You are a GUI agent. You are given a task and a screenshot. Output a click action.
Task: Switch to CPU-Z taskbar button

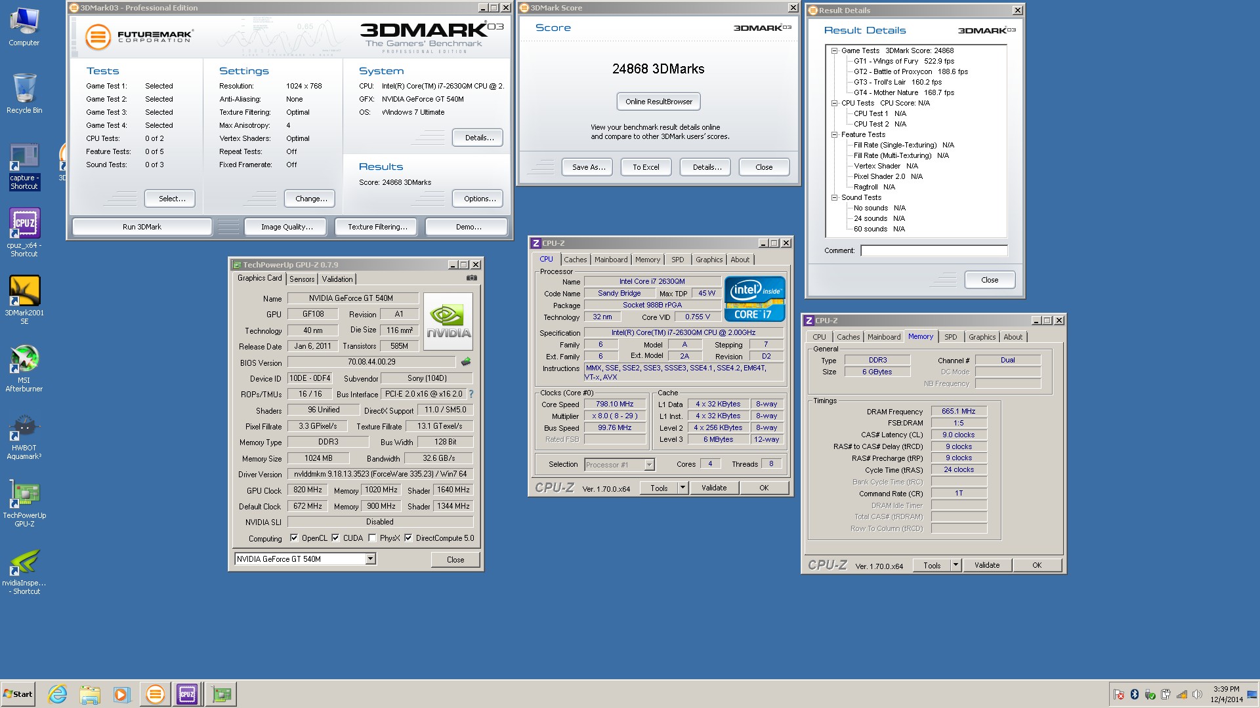pos(187,694)
